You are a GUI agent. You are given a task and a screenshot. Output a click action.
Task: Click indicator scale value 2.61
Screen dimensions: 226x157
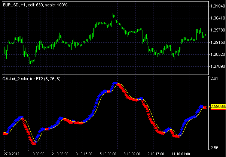coord(214,79)
